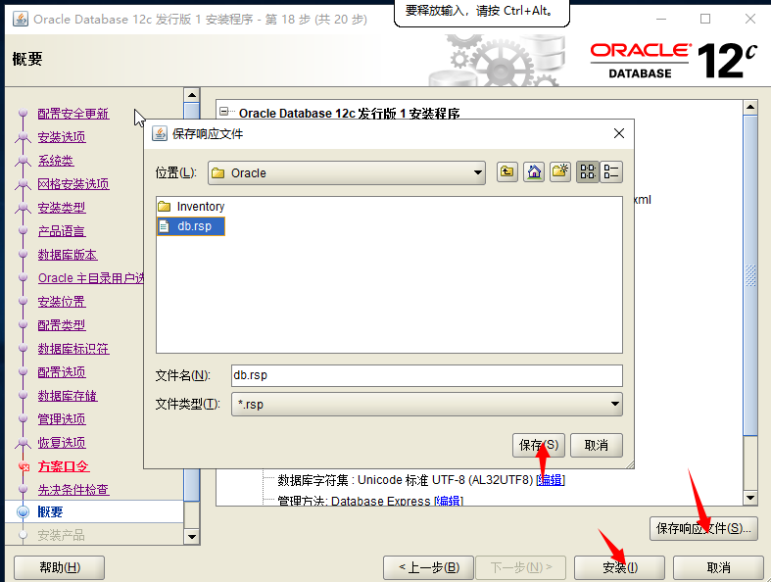Click the Java icon in save dialog title
Screen dimensions: 771x582
click(x=160, y=133)
